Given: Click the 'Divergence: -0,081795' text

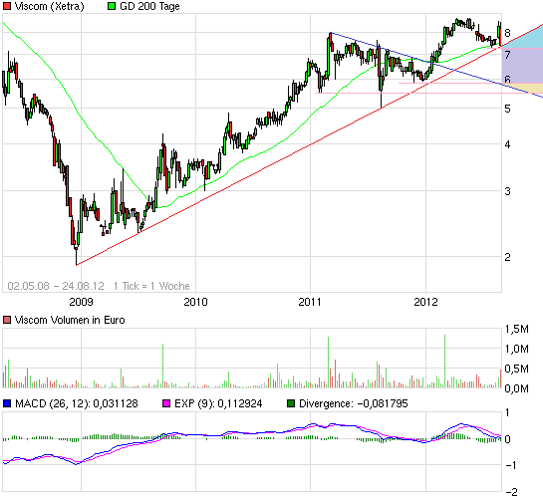Looking at the screenshot, I should point(354,403).
